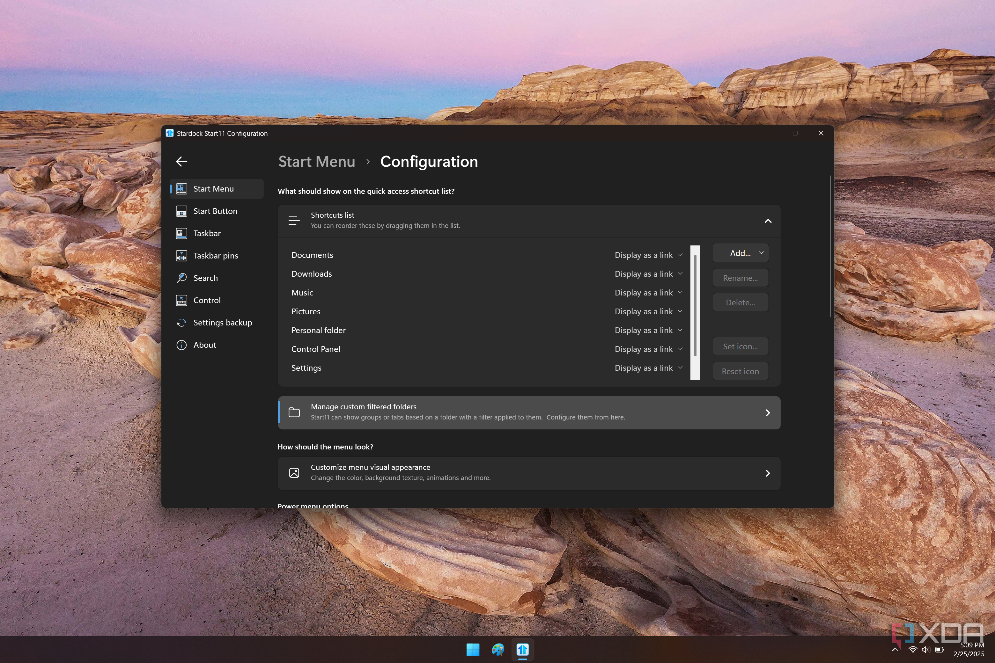Click the Control sidebar icon
This screenshot has width=995, height=663.
coord(181,300)
